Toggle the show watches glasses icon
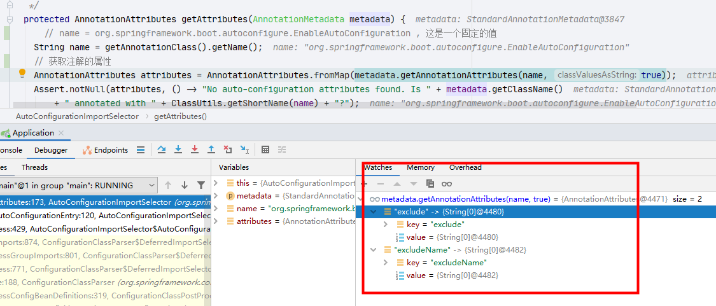This screenshot has height=306, width=716. point(447,184)
